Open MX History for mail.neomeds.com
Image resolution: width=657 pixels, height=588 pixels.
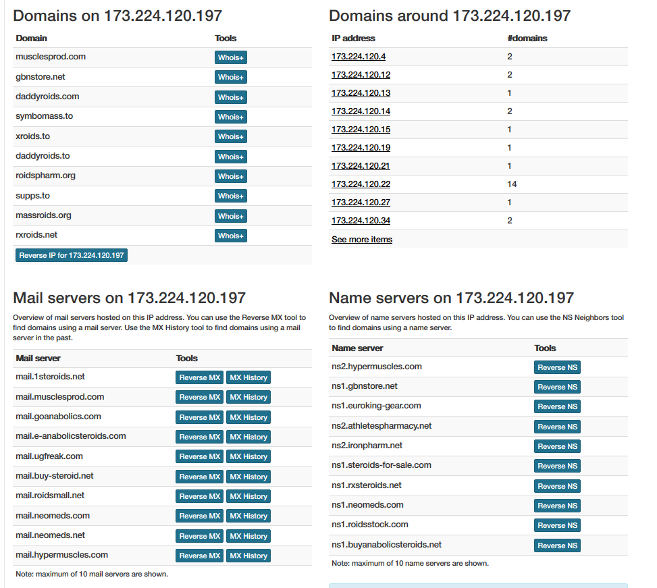pos(248,516)
